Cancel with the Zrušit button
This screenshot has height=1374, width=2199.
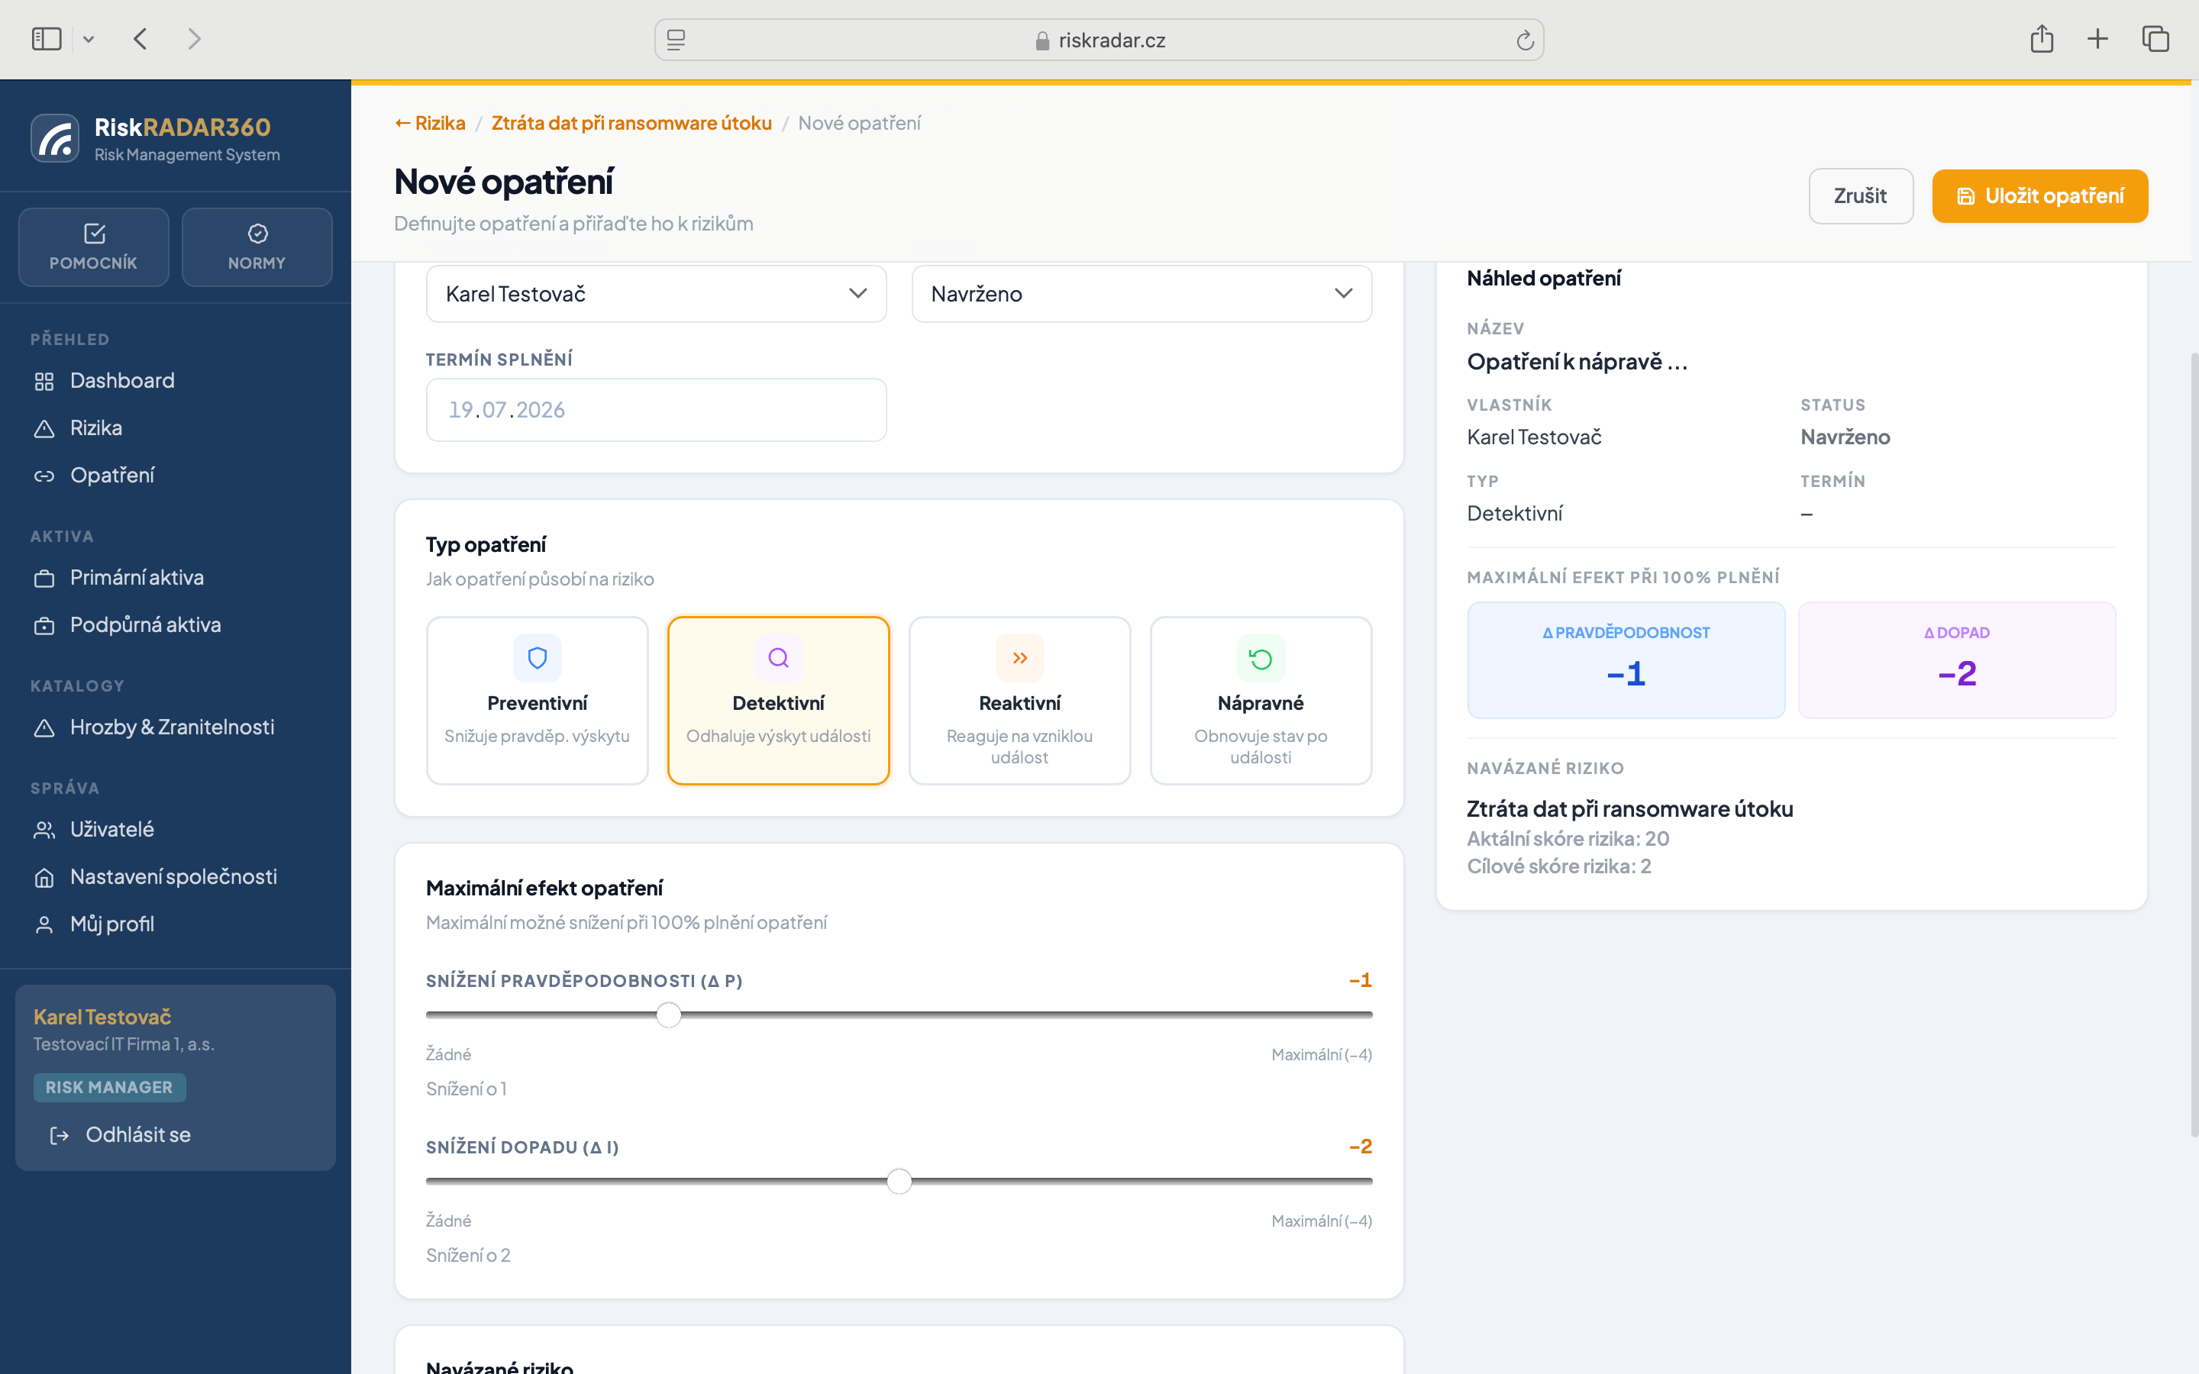tap(1860, 195)
